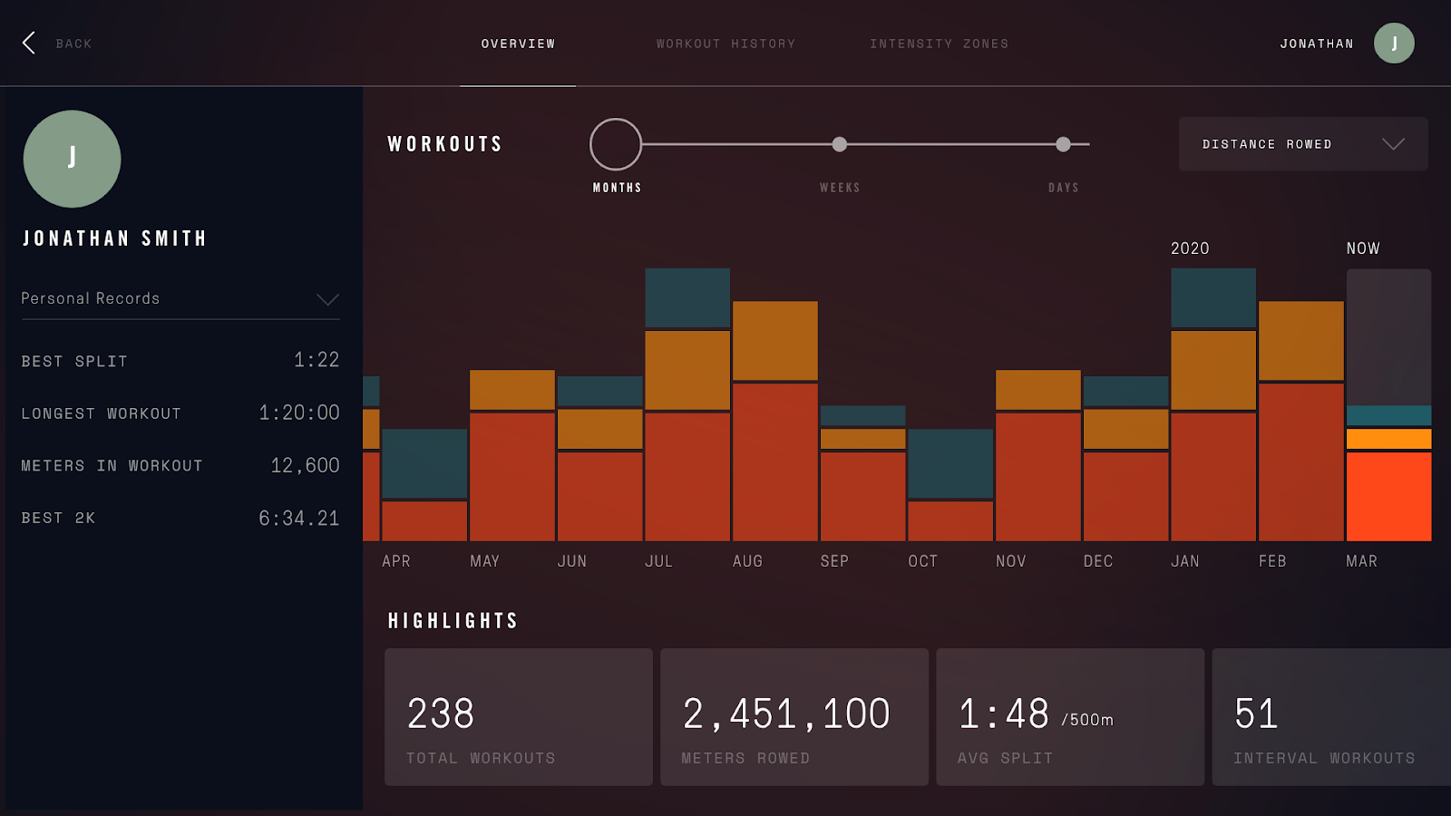
Task: Click the Best Split label
Action: click(x=74, y=362)
